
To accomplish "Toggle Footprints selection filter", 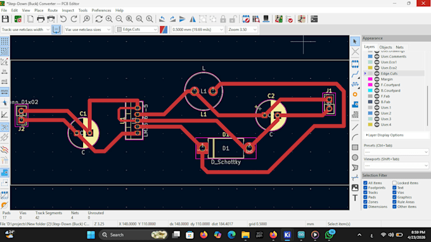I will pos(365,188).
